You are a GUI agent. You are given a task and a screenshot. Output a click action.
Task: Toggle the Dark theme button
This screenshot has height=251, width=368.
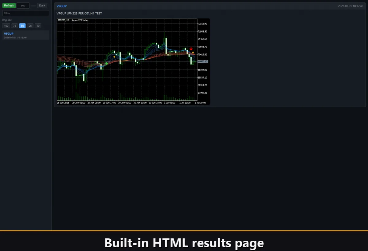[x=42, y=6]
